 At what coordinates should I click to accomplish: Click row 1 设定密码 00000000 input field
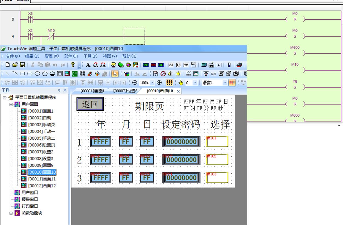181,142
